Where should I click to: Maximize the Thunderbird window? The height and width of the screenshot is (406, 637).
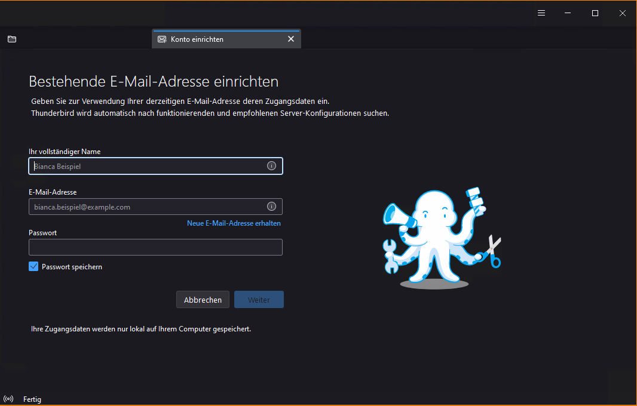pyautogui.click(x=595, y=13)
